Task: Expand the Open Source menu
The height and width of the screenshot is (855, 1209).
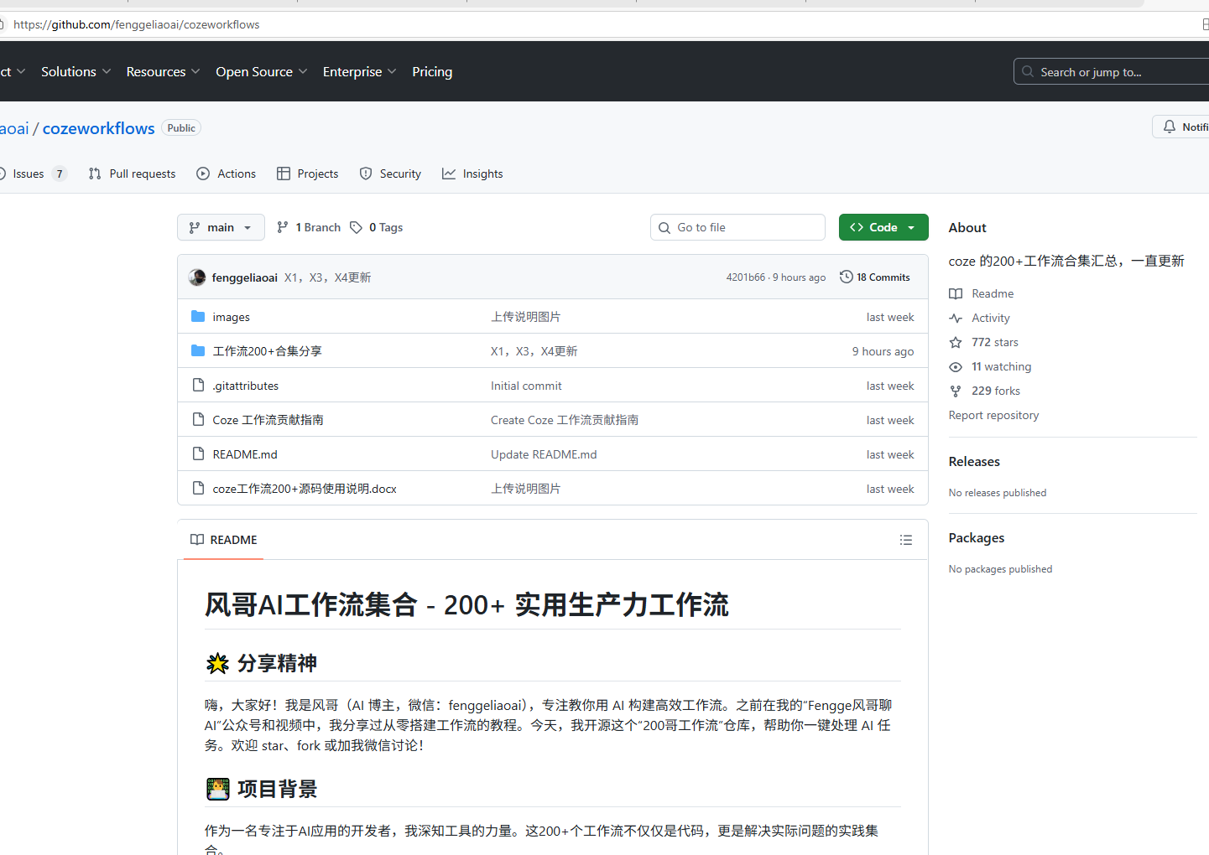Action: click(x=261, y=72)
